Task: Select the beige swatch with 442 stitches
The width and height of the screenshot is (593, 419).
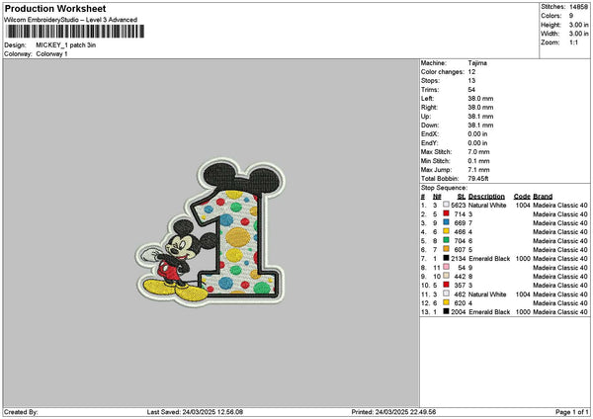Action: coord(447,276)
